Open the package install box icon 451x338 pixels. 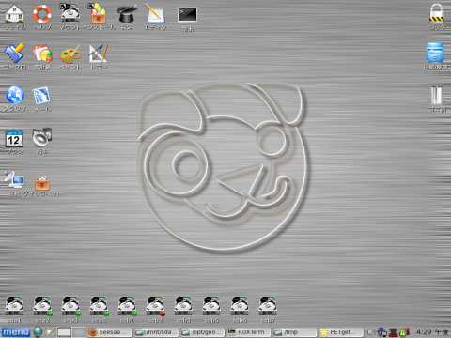click(99, 14)
